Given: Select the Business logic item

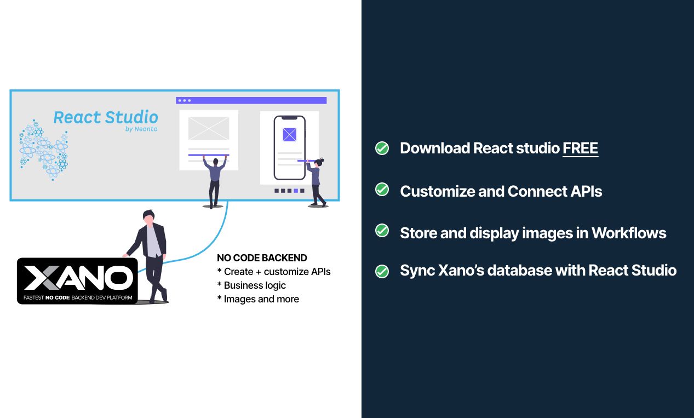Looking at the screenshot, I should (x=251, y=285).
